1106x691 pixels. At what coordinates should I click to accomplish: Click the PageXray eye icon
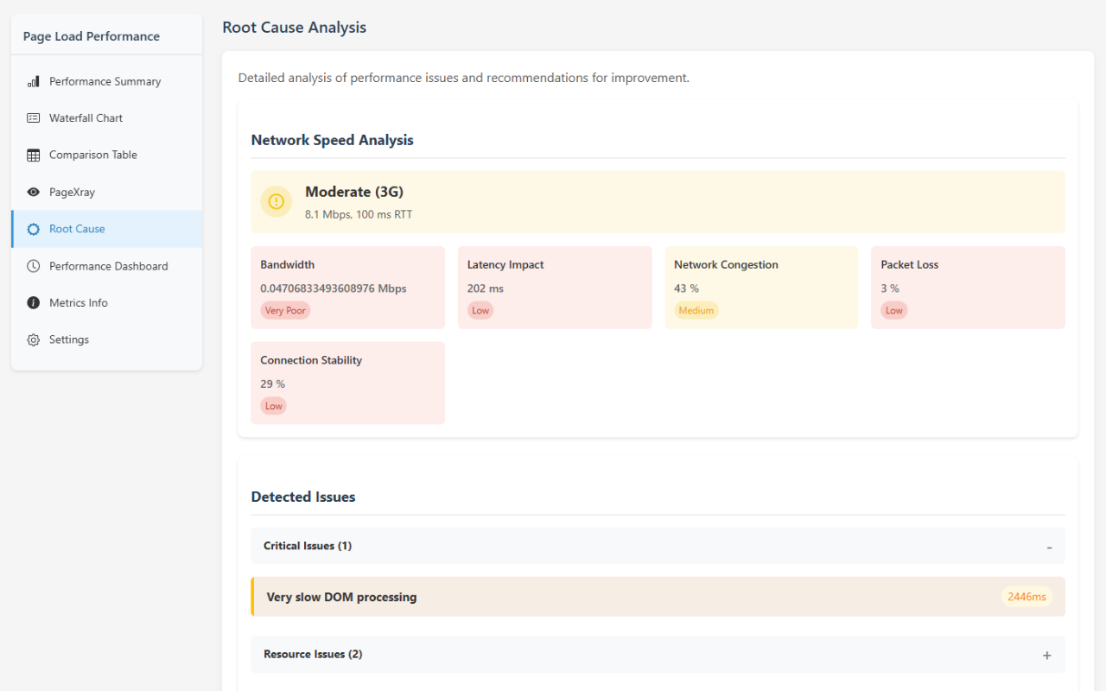click(x=34, y=193)
